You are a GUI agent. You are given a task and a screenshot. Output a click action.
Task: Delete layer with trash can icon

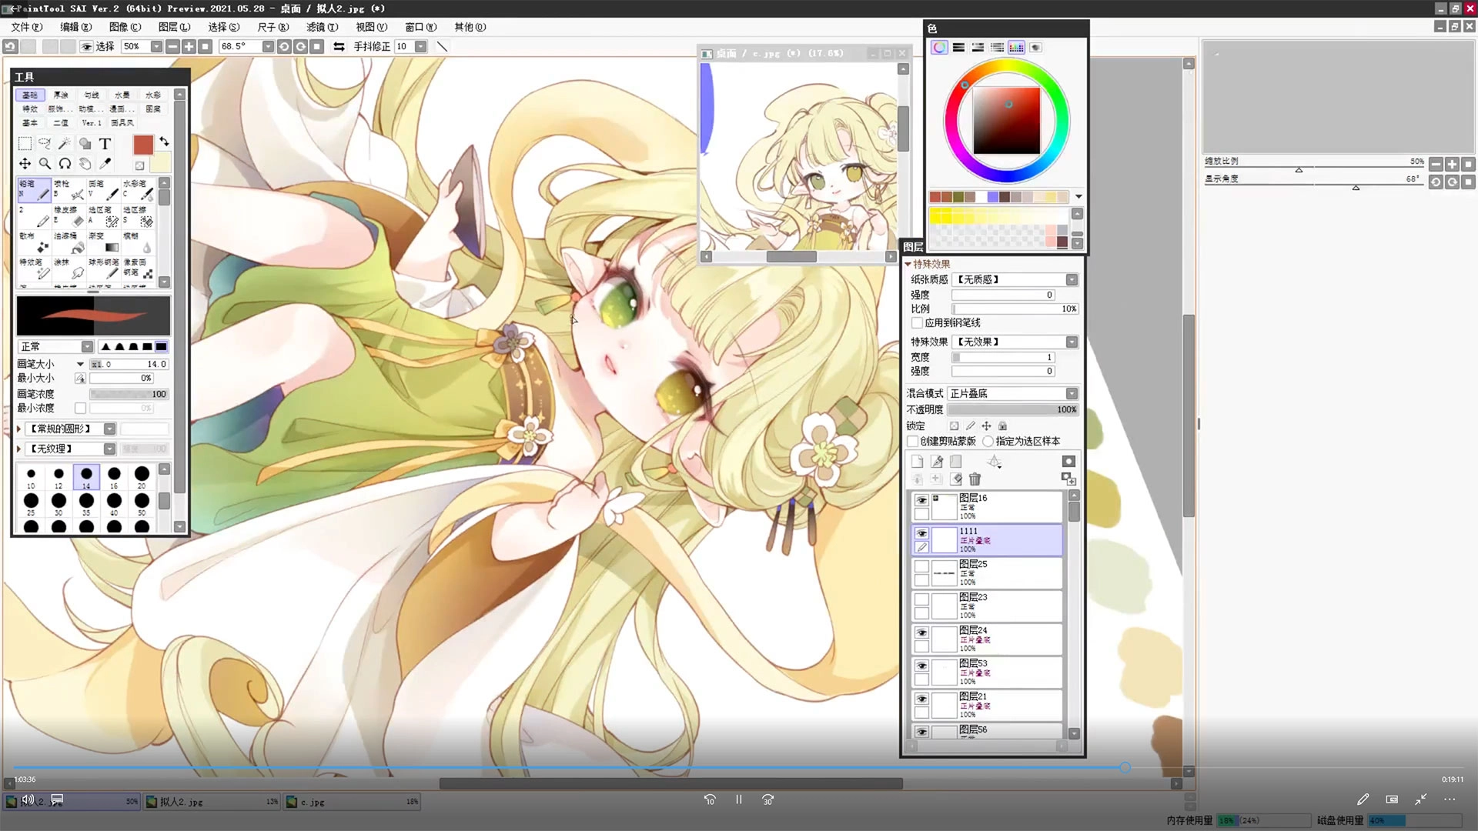[975, 479]
